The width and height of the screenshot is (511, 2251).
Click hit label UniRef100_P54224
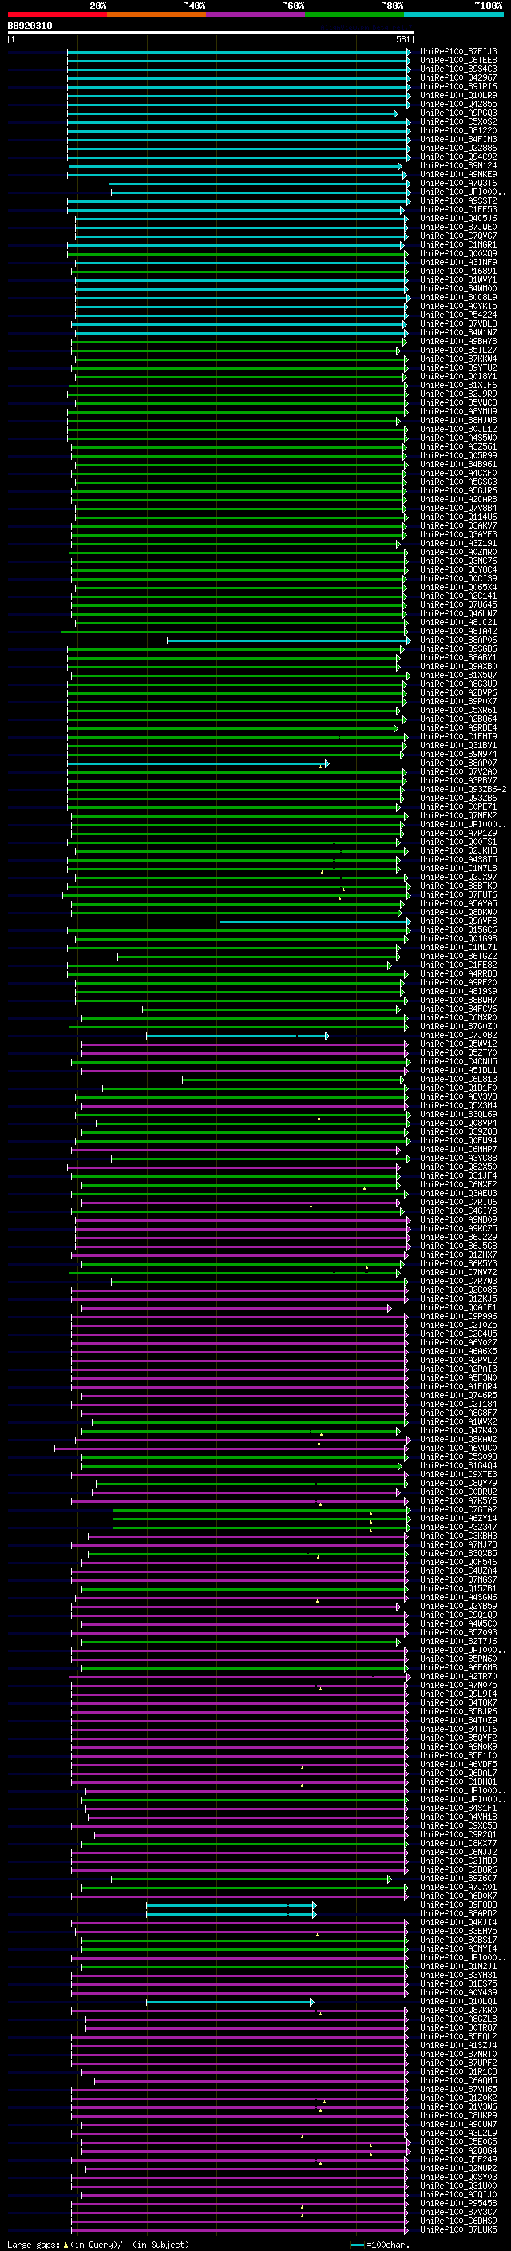(x=458, y=315)
